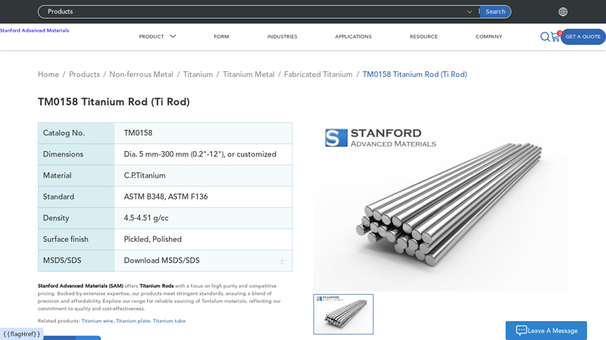Click the 'Dia. 5 mm-300 mm' dimensions value
The width and height of the screenshot is (606, 340).
(200, 154)
